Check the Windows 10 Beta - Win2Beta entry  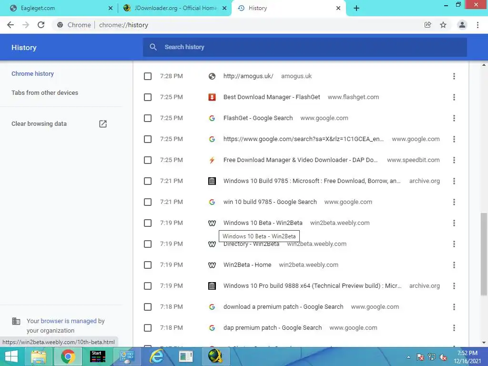tap(148, 223)
